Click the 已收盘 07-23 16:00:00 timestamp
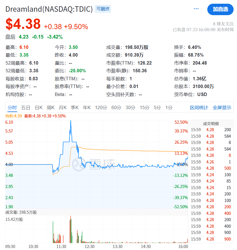 tap(203, 30)
